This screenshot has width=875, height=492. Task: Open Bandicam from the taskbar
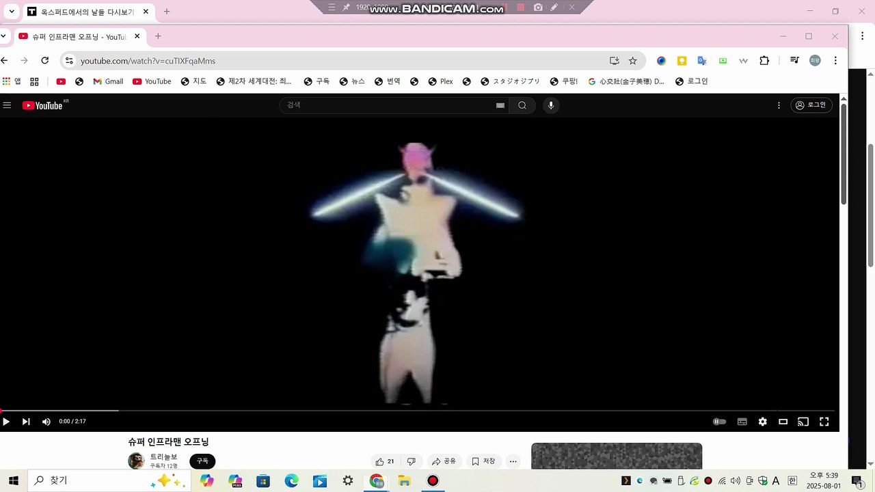coord(432,481)
